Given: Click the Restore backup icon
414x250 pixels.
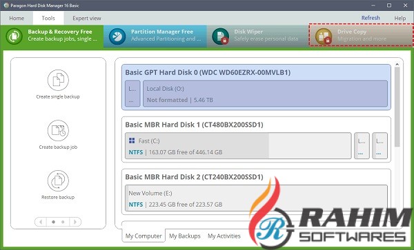Looking at the screenshot, I should point(58,180).
